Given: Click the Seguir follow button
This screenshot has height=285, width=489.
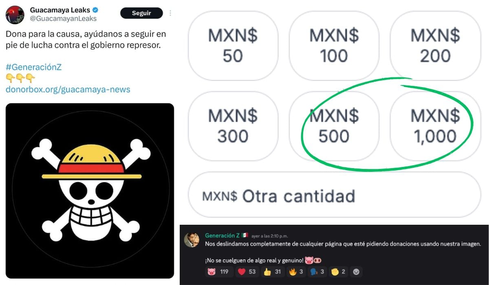Looking at the screenshot, I should [x=141, y=13].
